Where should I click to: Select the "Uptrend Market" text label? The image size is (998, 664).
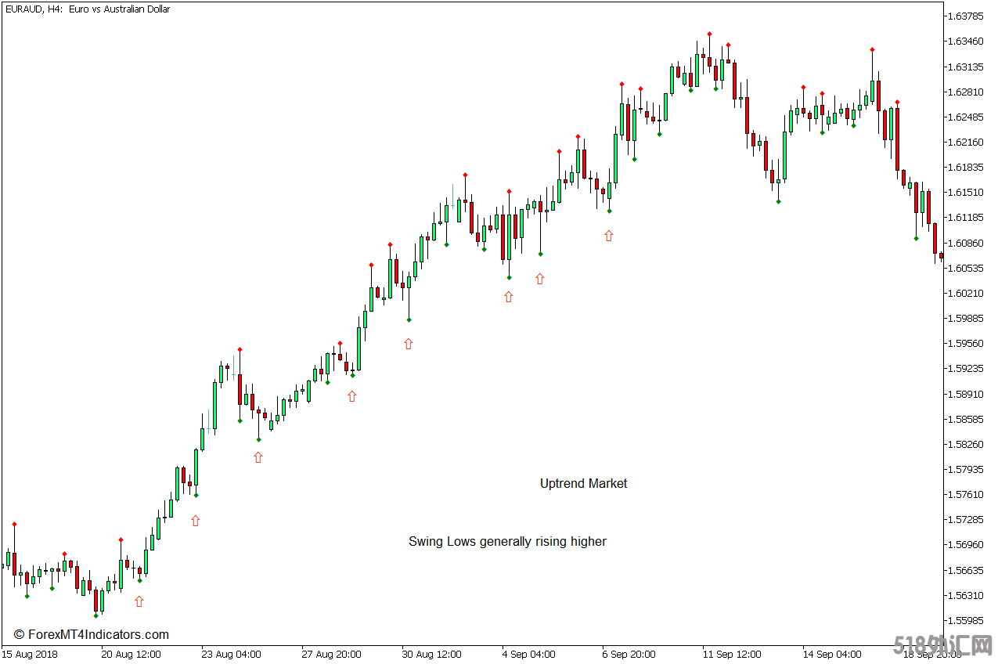tap(583, 484)
